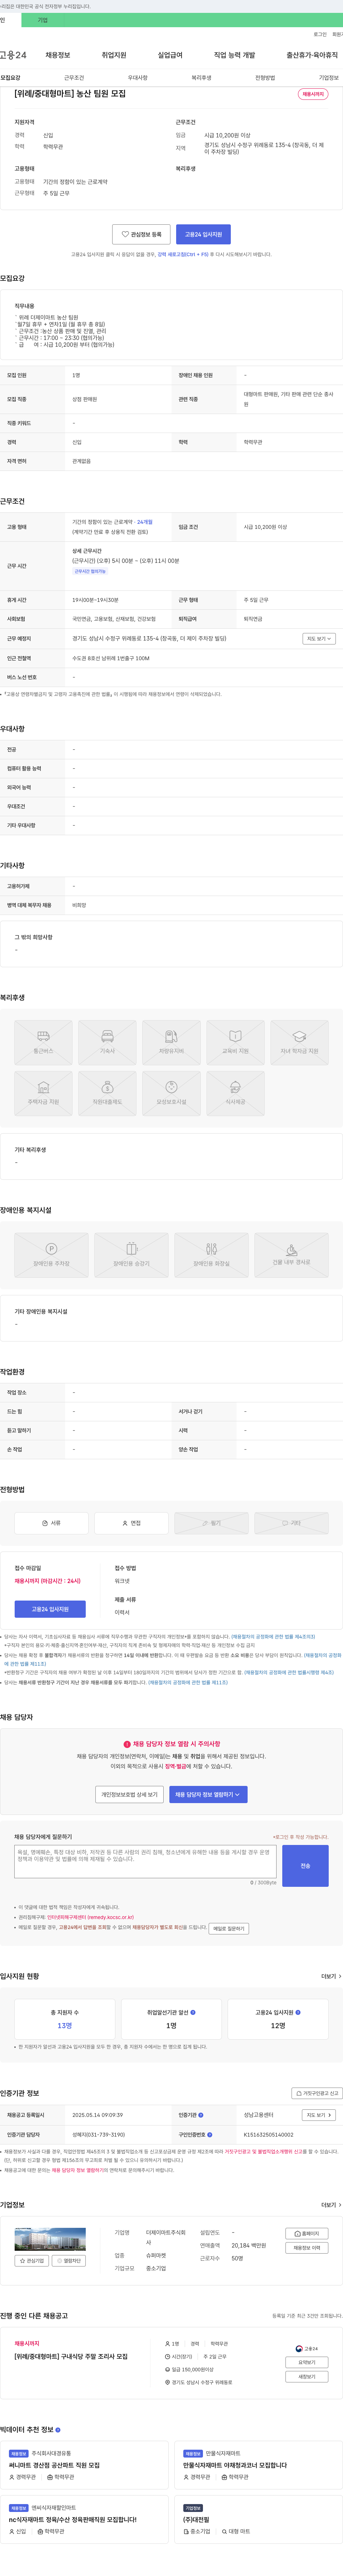
Task: Click the 직원대출제도 icon
Action: (107, 1093)
